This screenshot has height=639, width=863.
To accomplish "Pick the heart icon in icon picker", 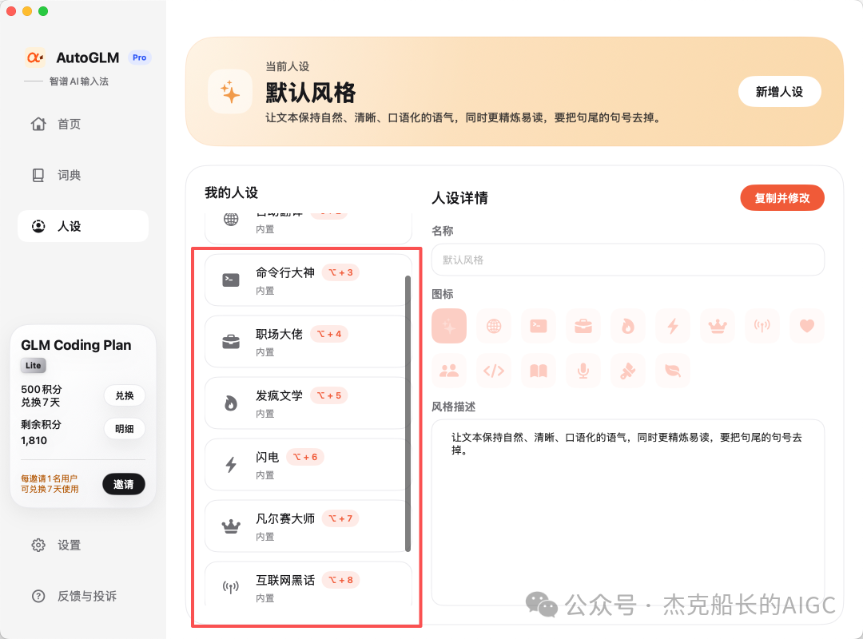I will tap(807, 326).
